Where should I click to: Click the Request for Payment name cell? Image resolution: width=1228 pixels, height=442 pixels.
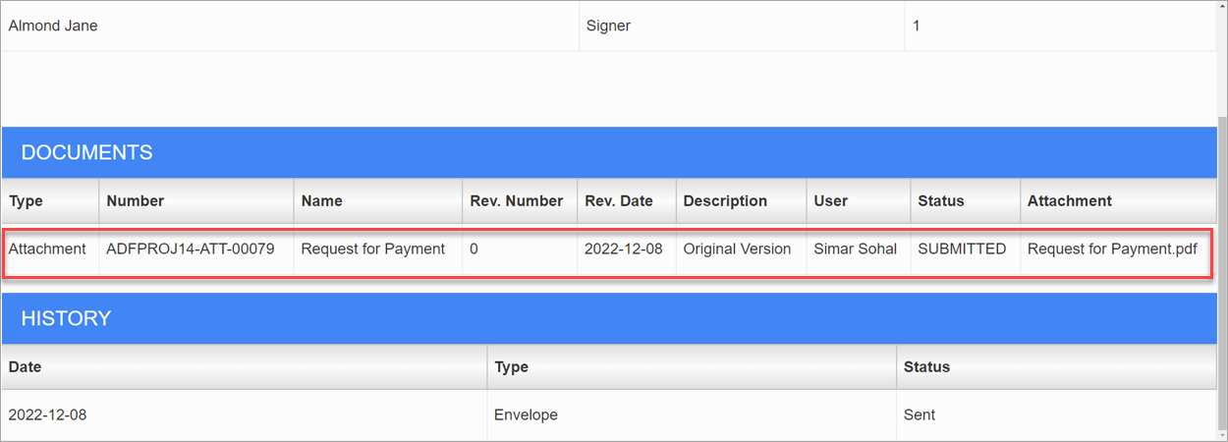[x=373, y=249]
